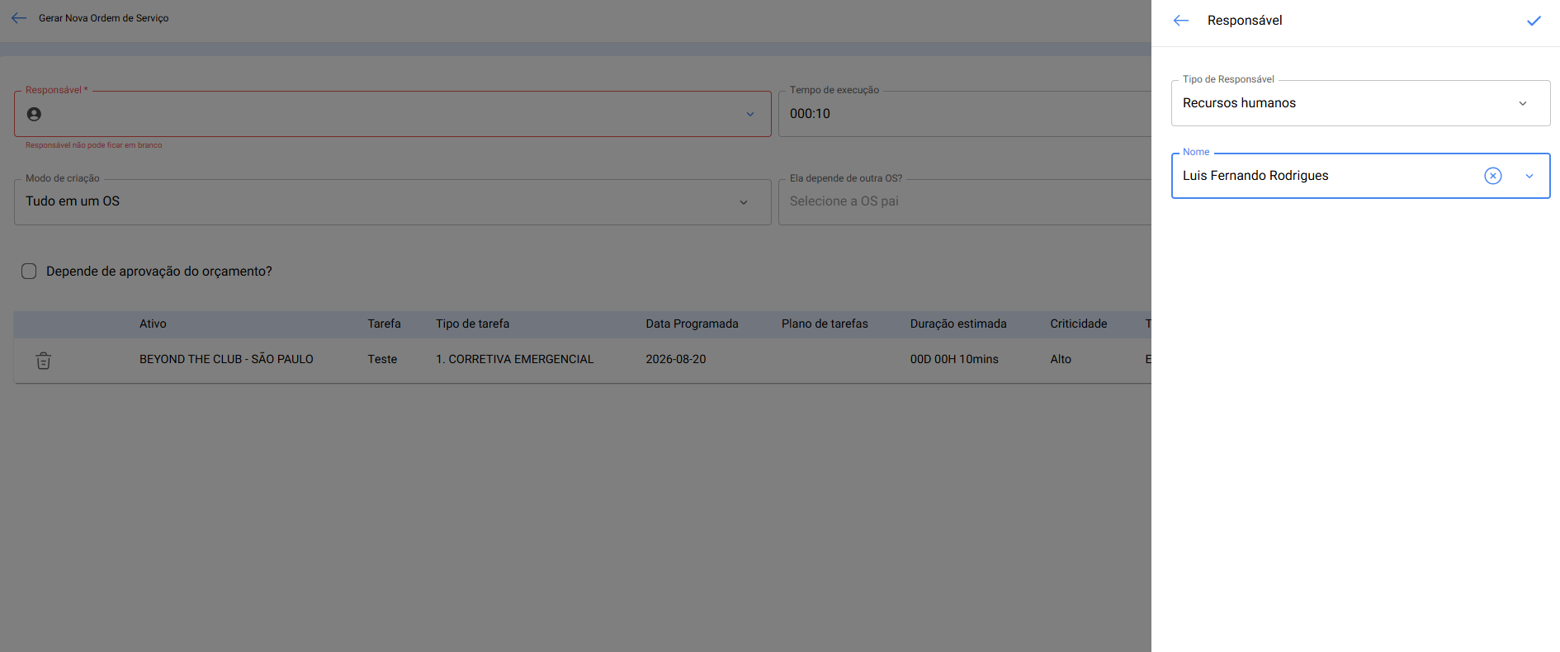Confirm Responsável selection with checkmark
The height and width of the screenshot is (652, 1560).
[x=1534, y=21]
